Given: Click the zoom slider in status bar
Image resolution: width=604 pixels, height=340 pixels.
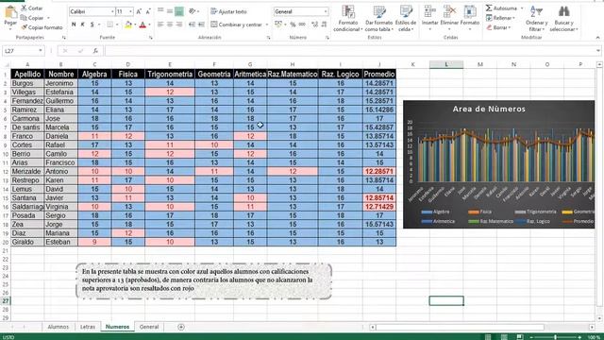Looking at the screenshot, I should (555, 337).
